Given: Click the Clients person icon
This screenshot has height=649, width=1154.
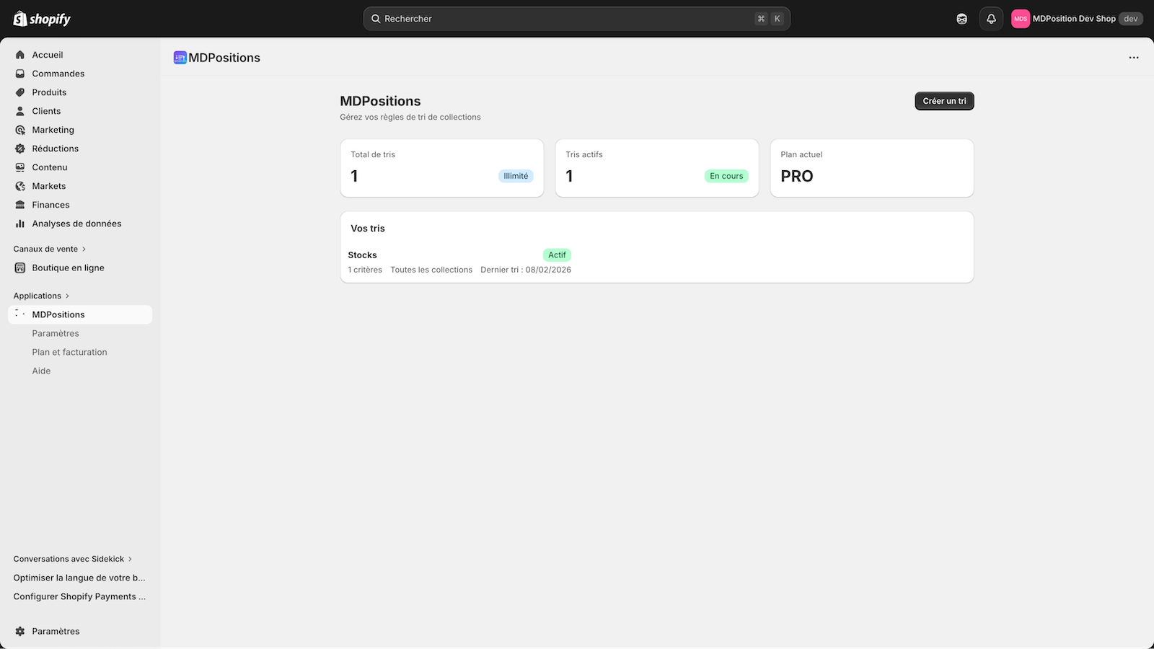Looking at the screenshot, I should pos(20,110).
